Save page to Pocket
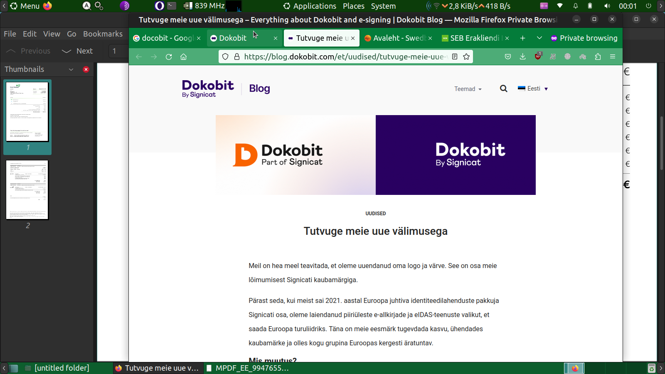This screenshot has height=374, width=665. [x=508, y=57]
